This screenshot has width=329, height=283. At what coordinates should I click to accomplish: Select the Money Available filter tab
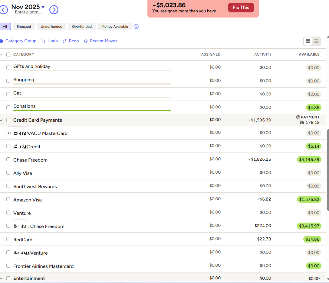click(115, 27)
